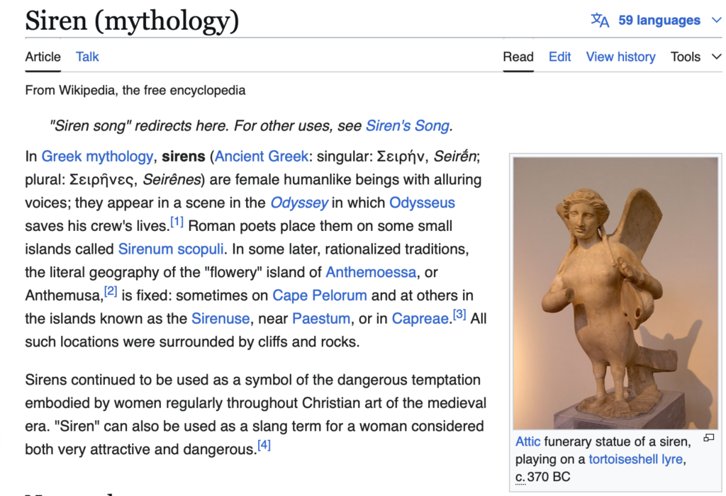The width and height of the screenshot is (726, 496).
Task: Open the Sirenum scopuli link
Action: pos(170,249)
